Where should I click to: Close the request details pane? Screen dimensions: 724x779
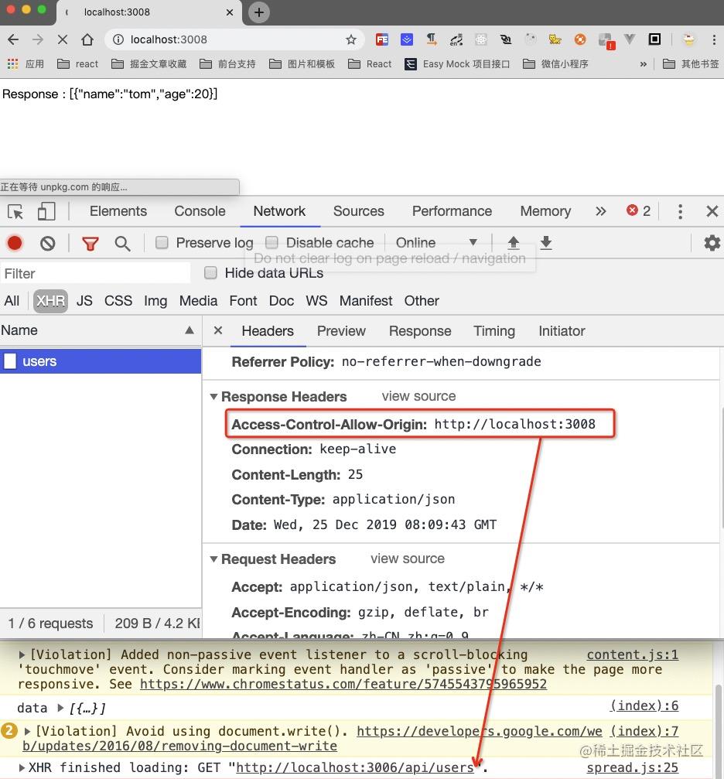pyautogui.click(x=217, y=330)
